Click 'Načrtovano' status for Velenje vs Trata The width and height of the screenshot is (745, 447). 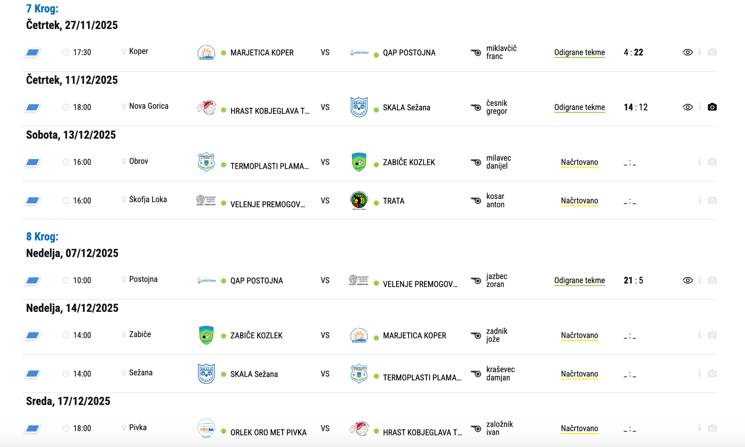click(579, 201)
